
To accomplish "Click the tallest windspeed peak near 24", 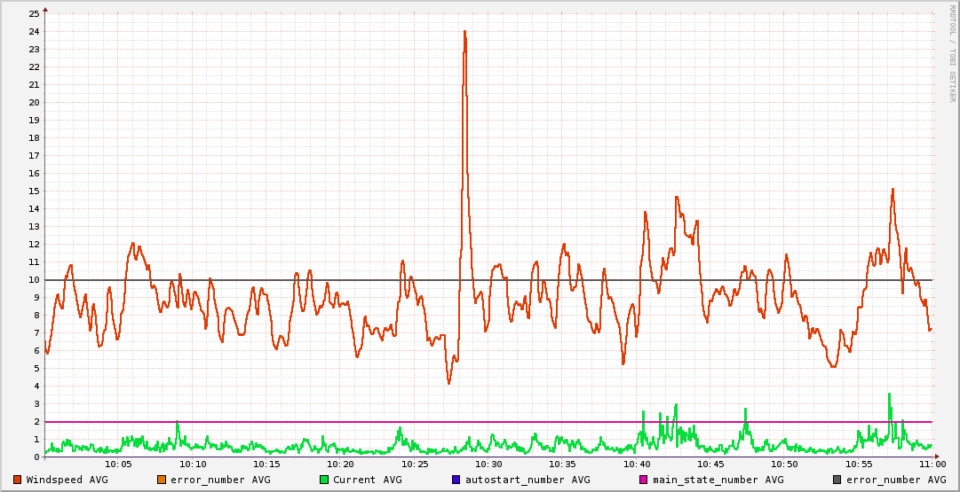I will coord(464,32).
